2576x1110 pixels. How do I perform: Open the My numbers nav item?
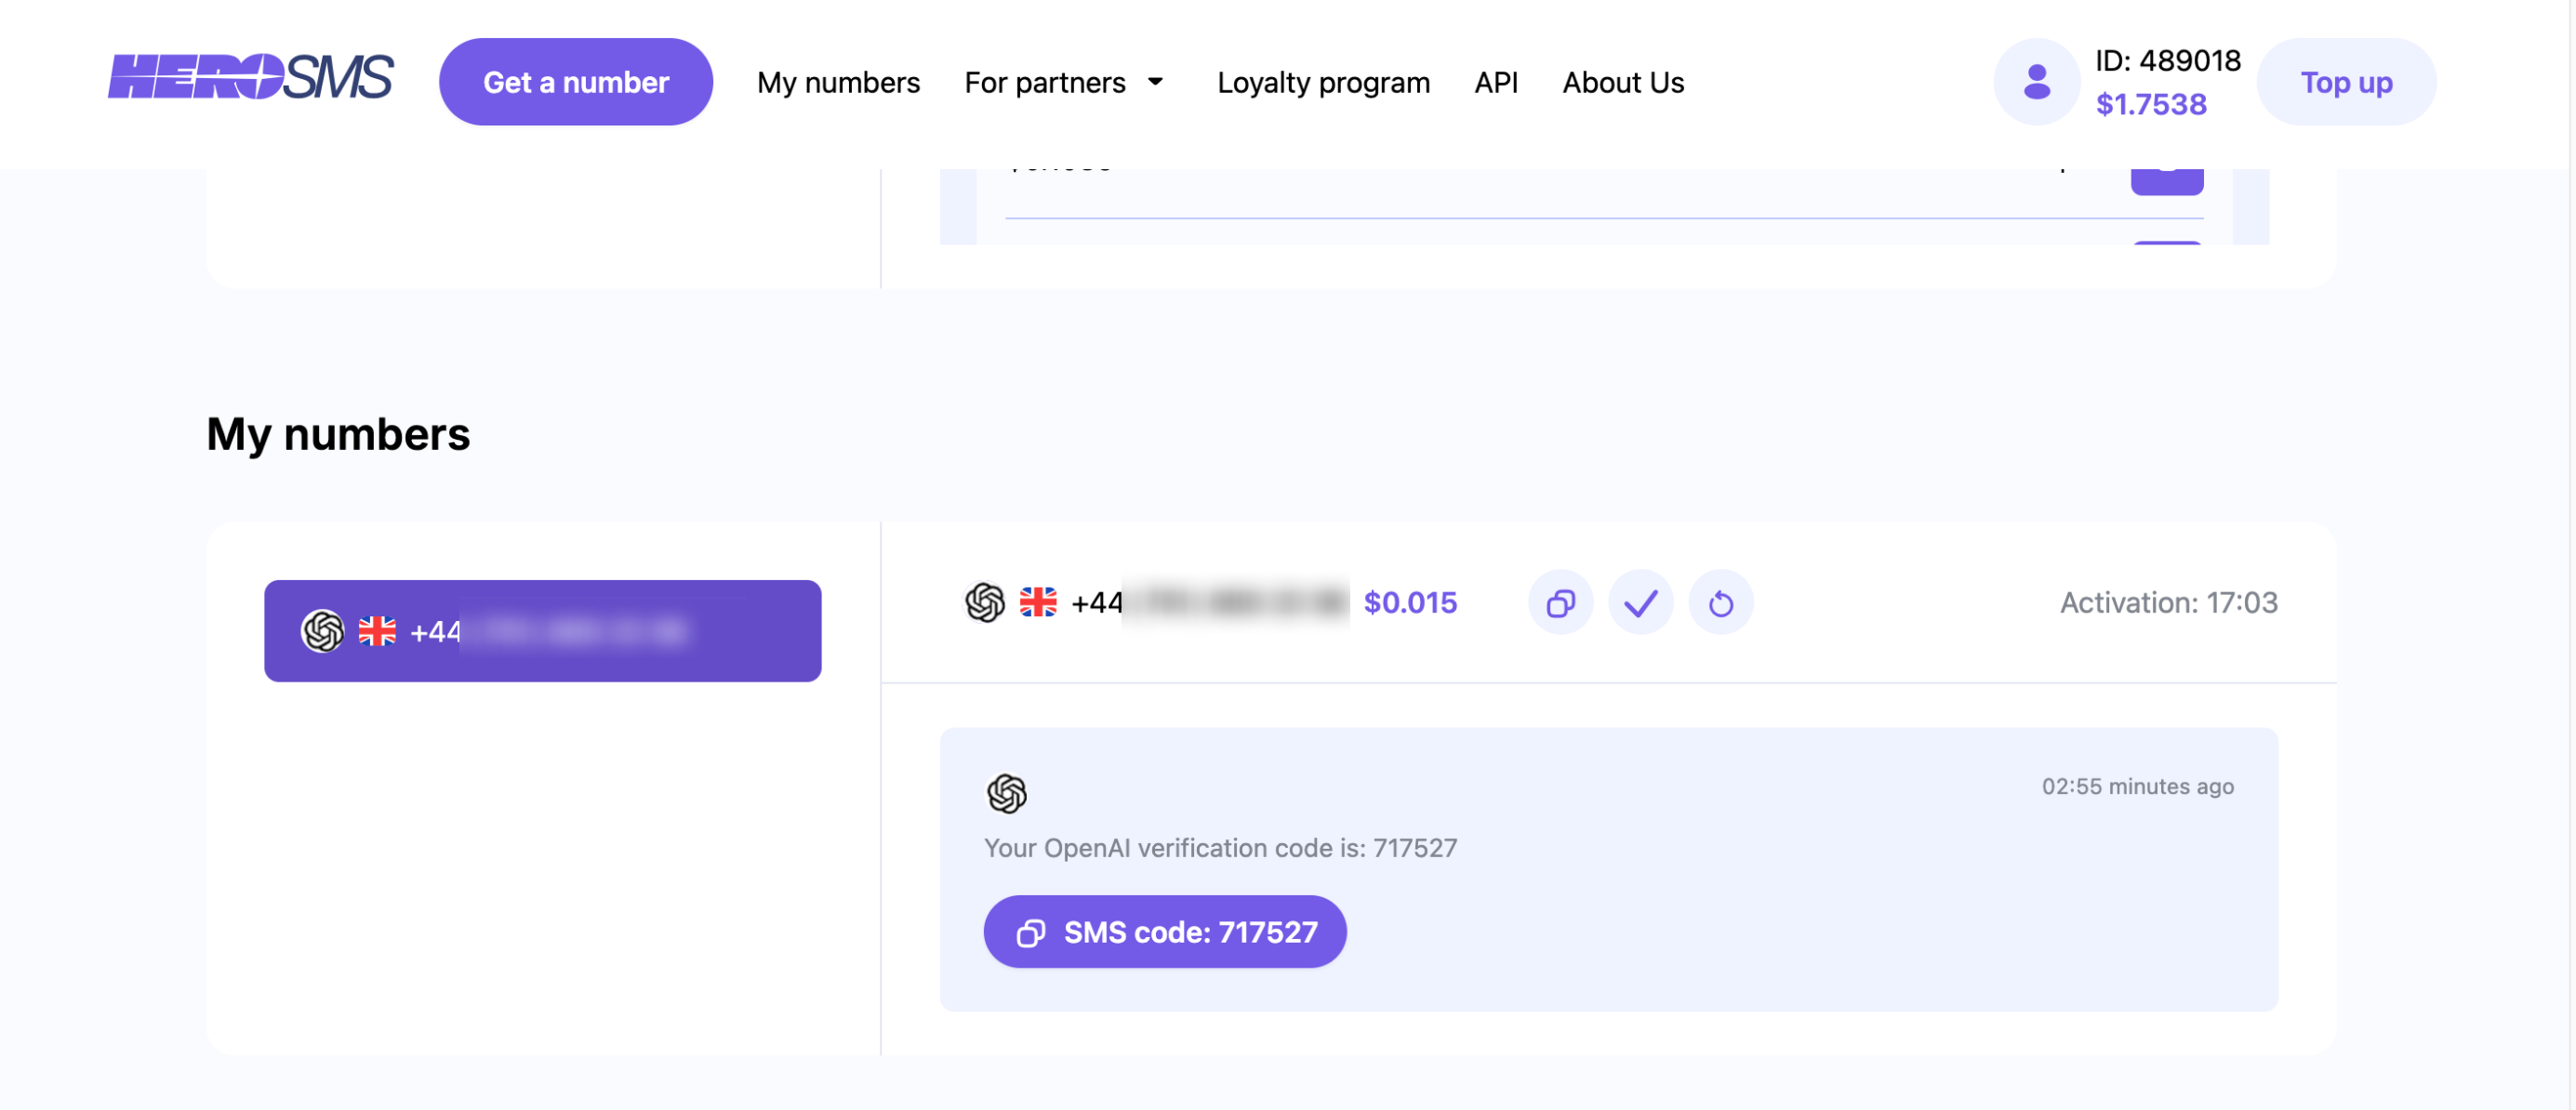[838, 82]
